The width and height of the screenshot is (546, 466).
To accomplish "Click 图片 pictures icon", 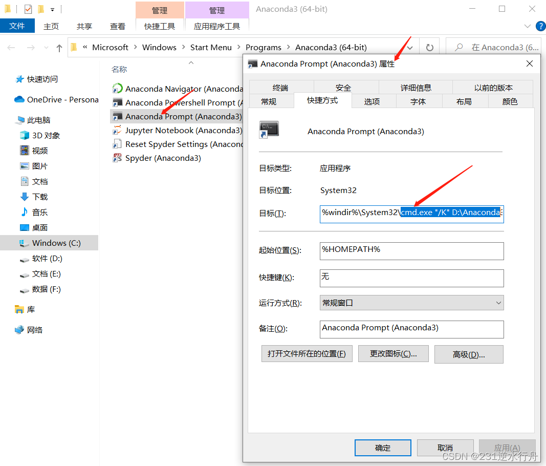I will pos(25,166).
